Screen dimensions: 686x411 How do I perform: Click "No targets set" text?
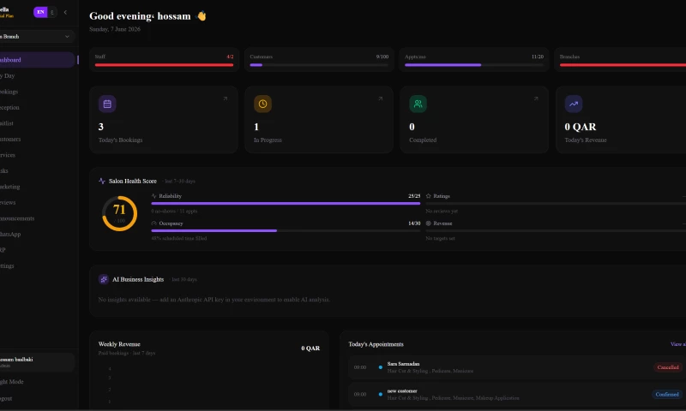pos(440,239)
